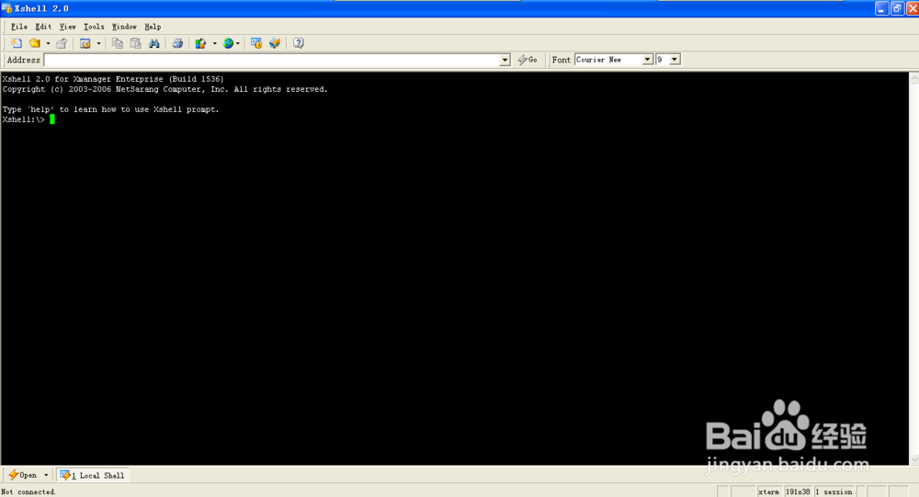Image resolution: width=919 pixels, height=497 pixels.
Task: Click the terminal scrollbar down arrow
Action: click(913, 459)
